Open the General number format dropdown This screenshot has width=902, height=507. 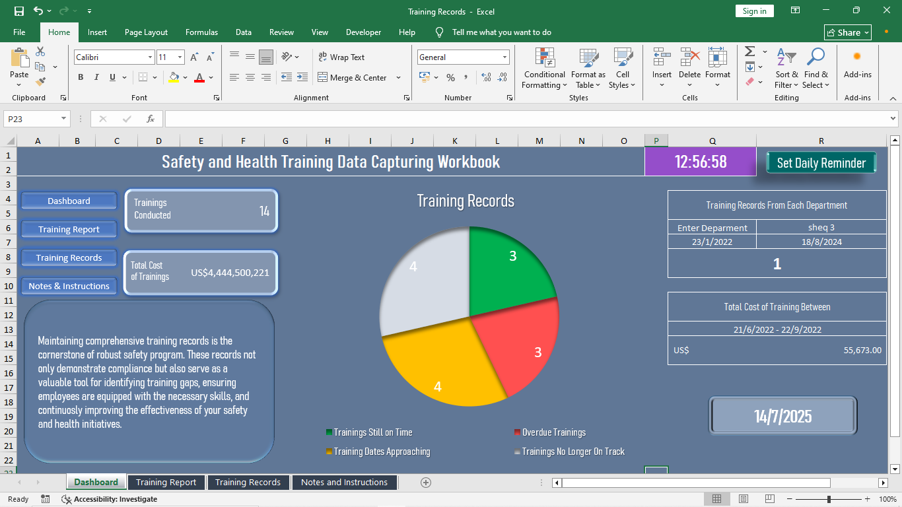pos(504,57)
